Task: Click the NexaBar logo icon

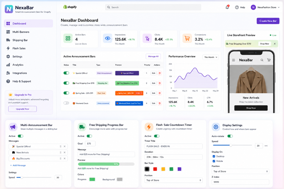Action: (x=9, y=9)
